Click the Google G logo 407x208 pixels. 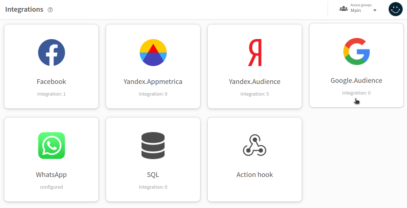357,51
